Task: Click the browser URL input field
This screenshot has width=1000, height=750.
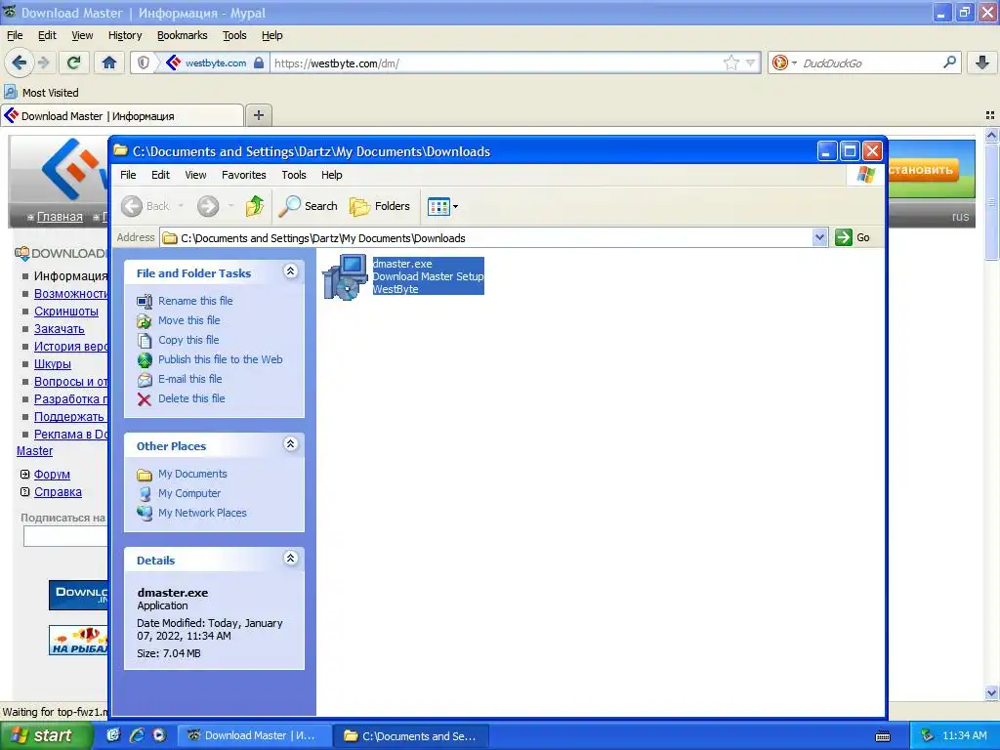Action: (x=496, y=62)
